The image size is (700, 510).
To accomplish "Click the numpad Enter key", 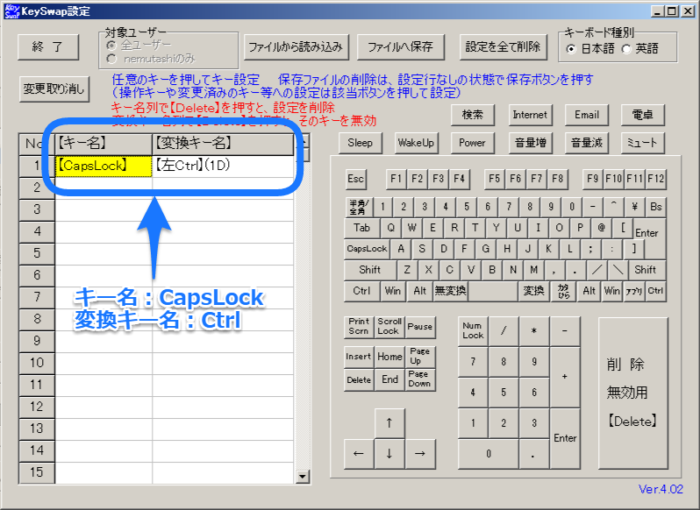I will point(565,439).
